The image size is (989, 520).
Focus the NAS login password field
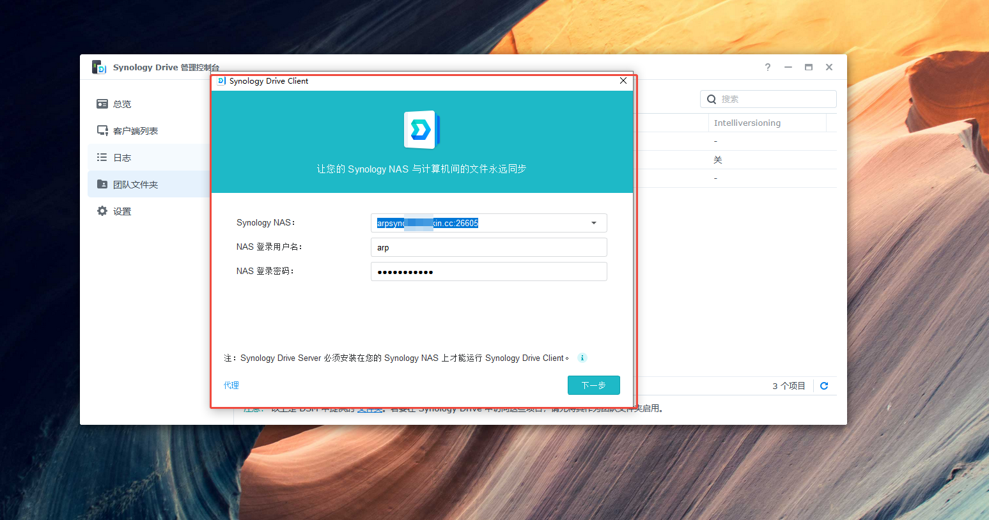[x=488, y=271]
